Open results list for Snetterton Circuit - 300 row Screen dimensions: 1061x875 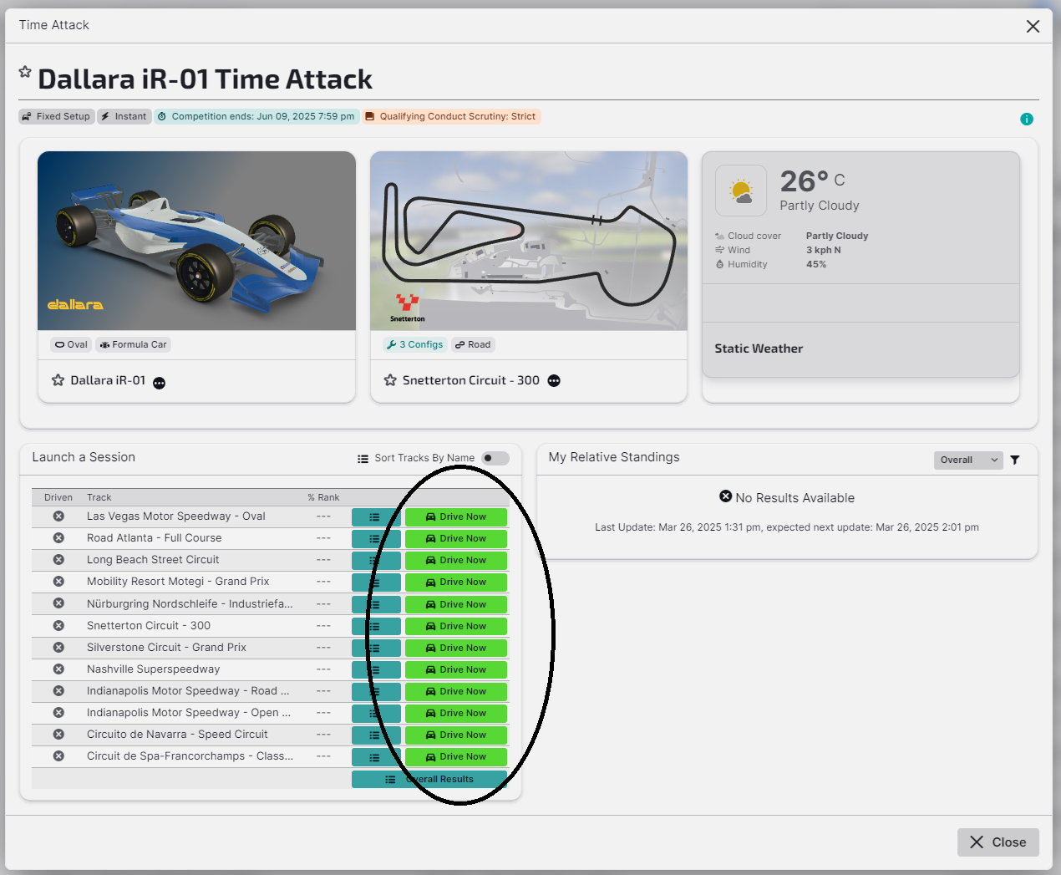click(376, 627)
